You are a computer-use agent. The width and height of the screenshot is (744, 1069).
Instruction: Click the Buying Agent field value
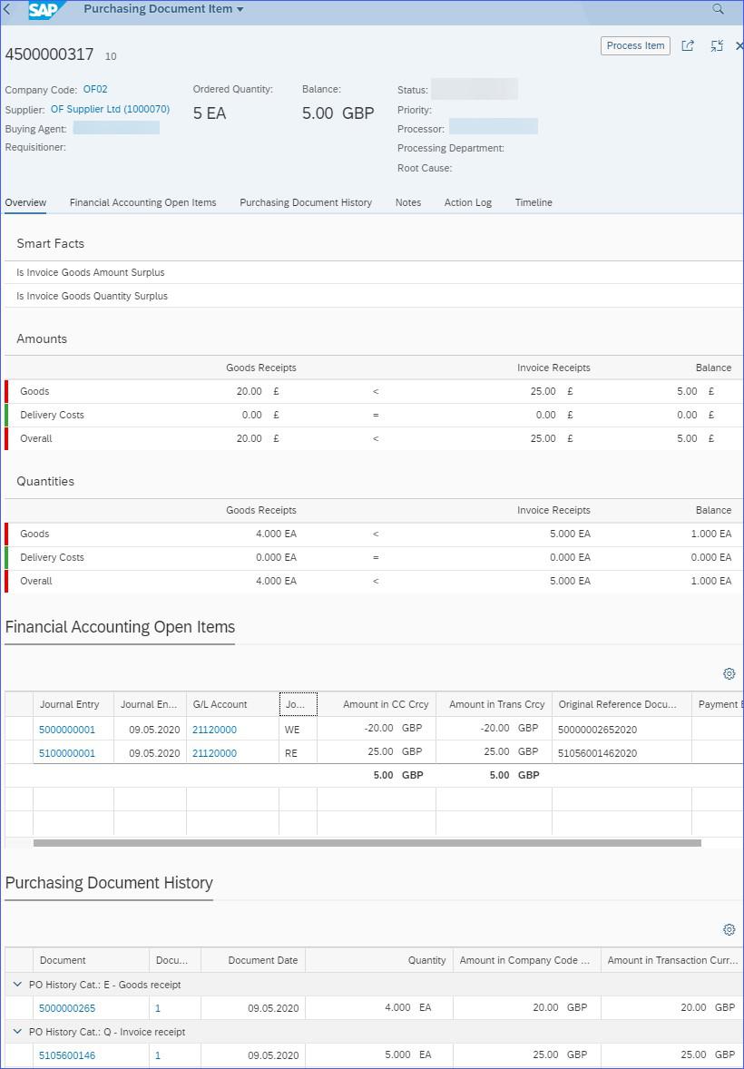(116, 127)
